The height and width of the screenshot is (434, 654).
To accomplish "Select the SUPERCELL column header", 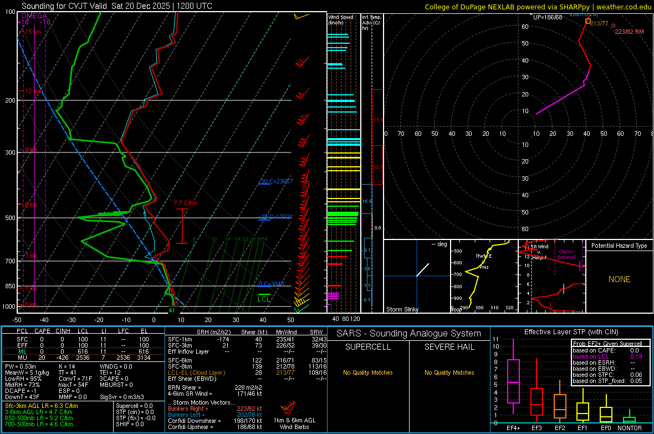I will [368, 347].
